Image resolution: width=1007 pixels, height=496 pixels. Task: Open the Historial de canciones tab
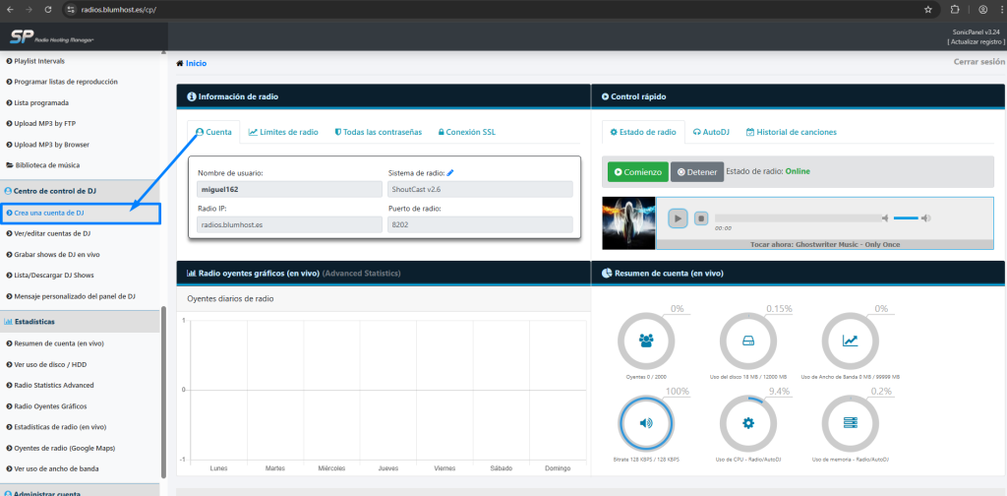click(792, 132)
